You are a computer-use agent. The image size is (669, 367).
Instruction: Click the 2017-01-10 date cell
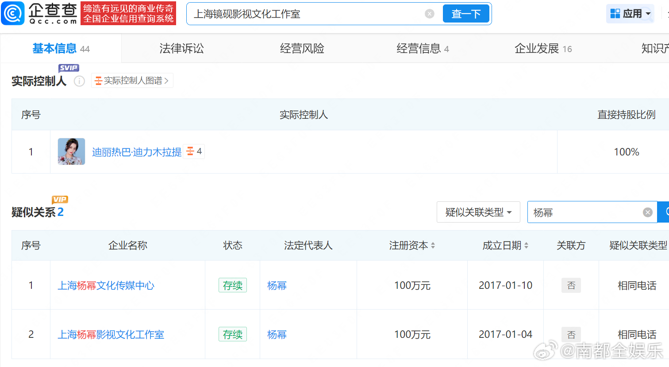coord(506,285)
